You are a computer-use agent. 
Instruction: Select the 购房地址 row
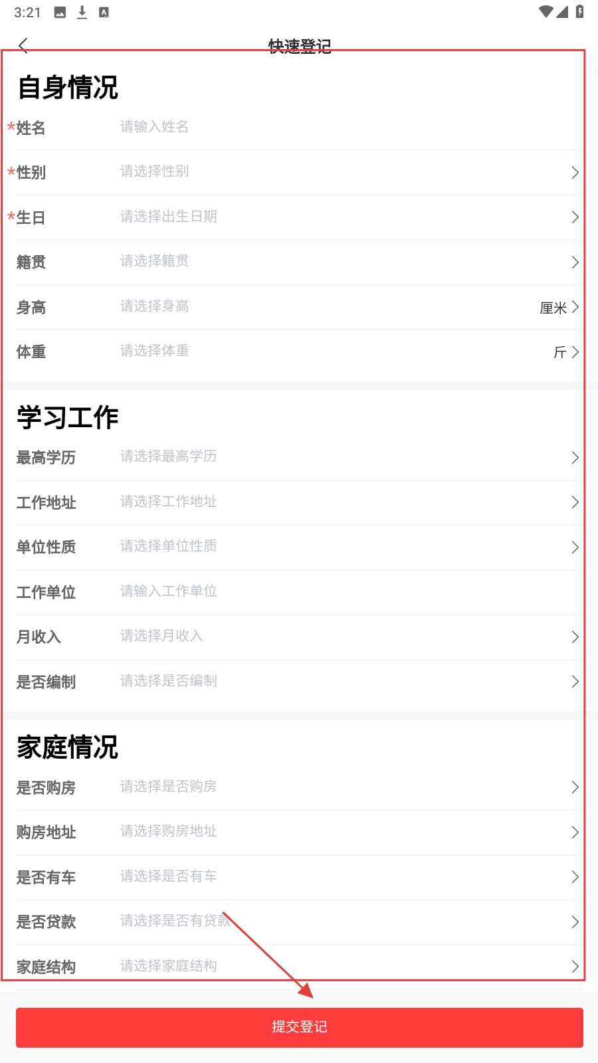coord(299,832)
